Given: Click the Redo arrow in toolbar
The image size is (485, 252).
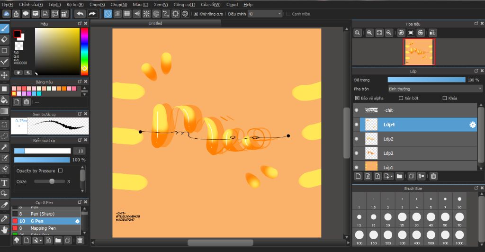Looking at the screenshot, I should click(x=92, y=14).
